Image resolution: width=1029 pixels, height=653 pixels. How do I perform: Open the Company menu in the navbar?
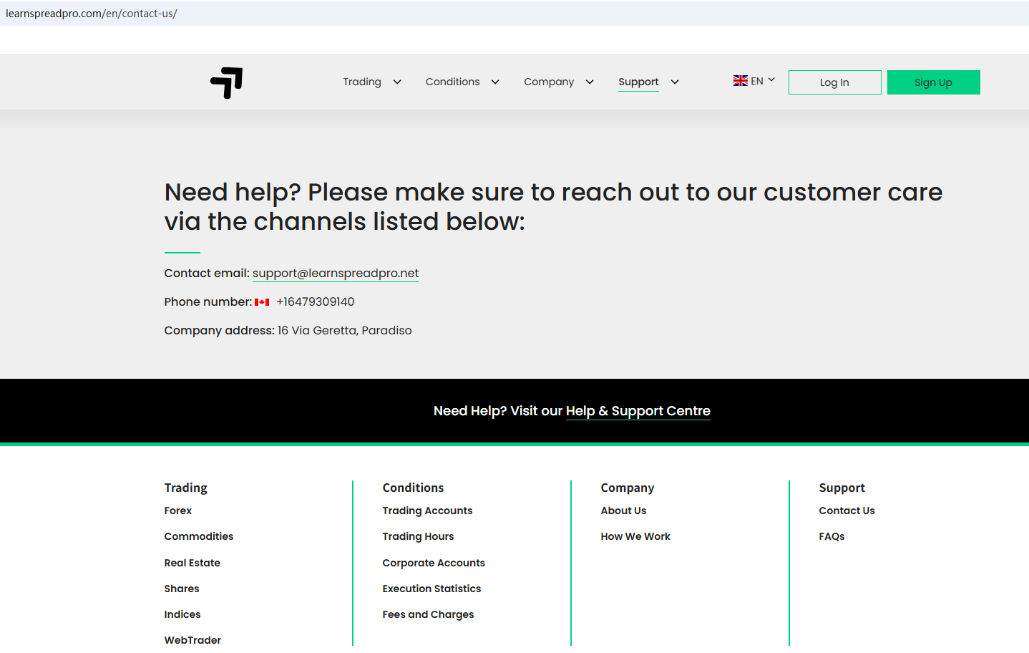[x=549, y=82]
